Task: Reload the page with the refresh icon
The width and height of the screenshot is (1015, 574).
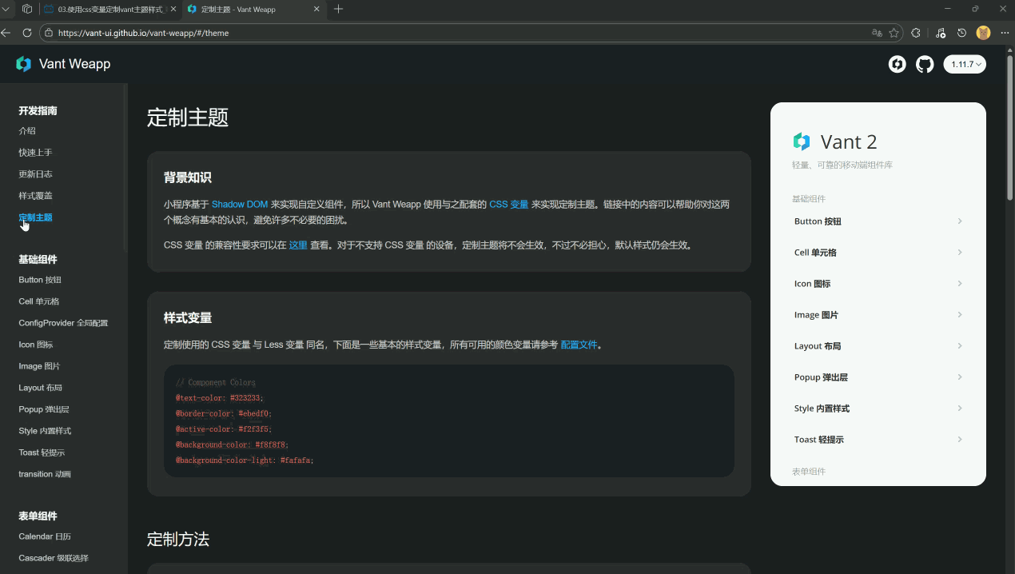Action: [x=26, y=33]
